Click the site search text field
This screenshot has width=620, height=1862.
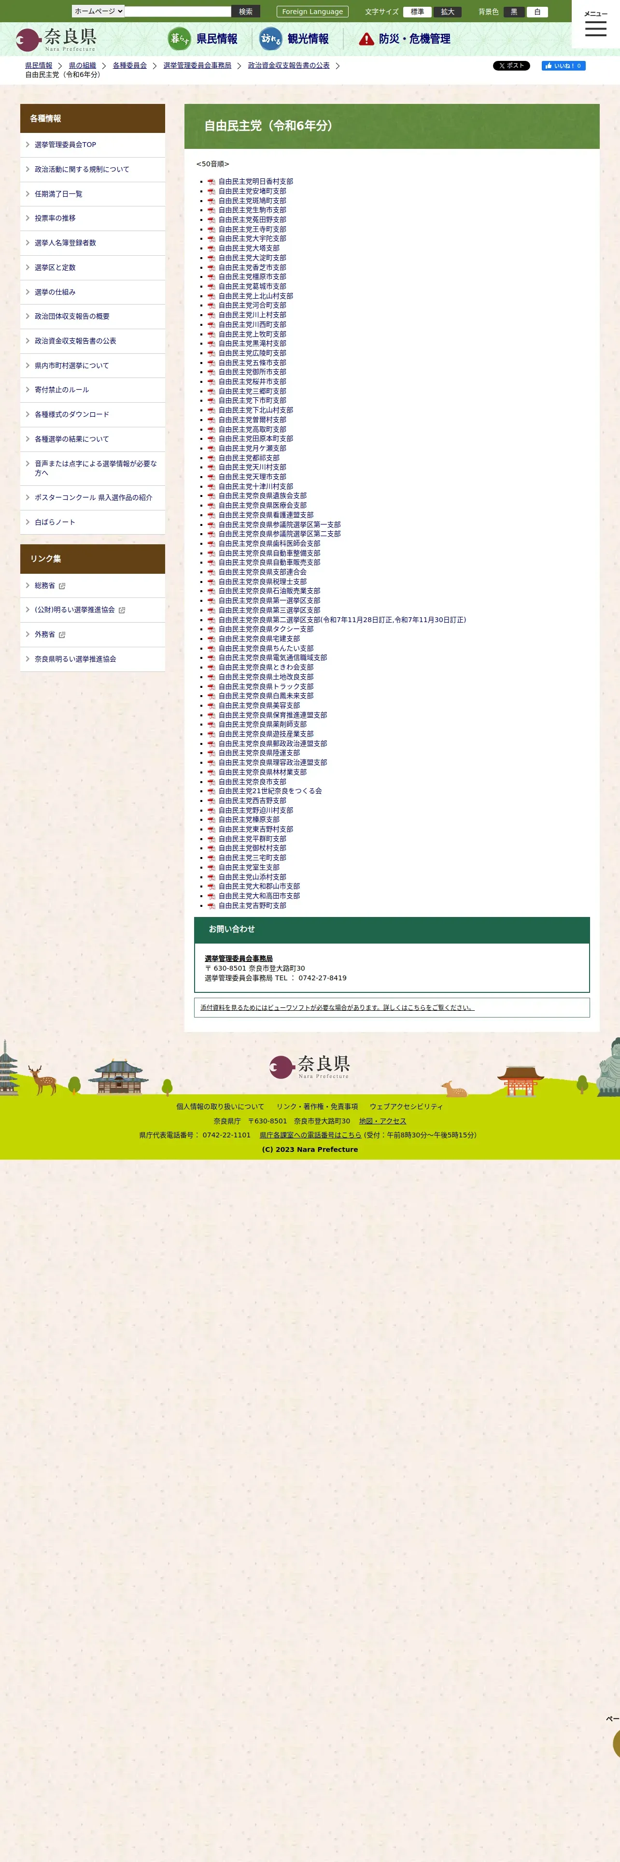click(178, 12)
